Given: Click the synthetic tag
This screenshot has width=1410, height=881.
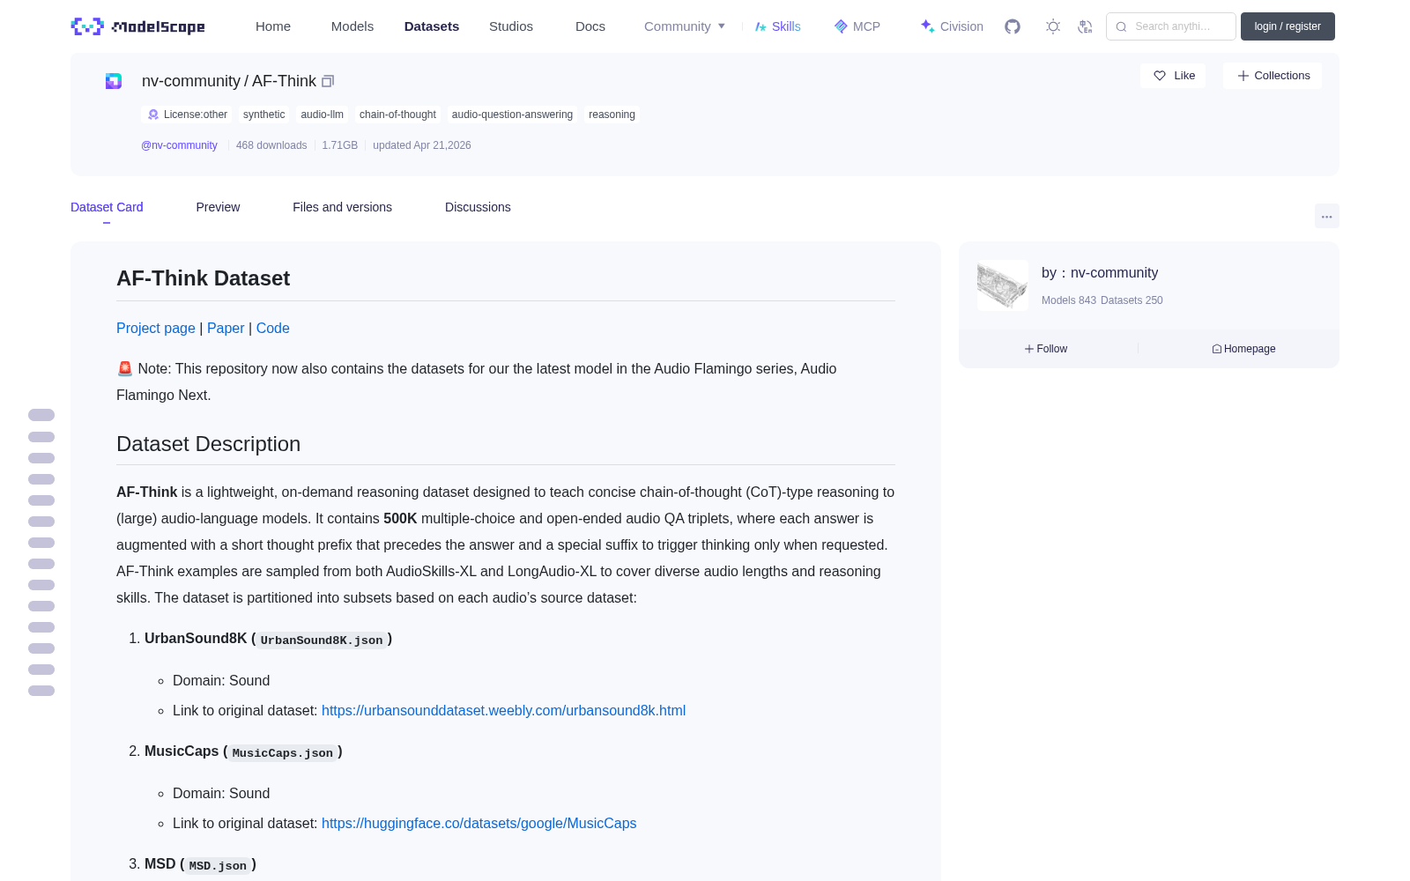Looking at the screenshot, I should pyautogui.click(x=264, y=115).
